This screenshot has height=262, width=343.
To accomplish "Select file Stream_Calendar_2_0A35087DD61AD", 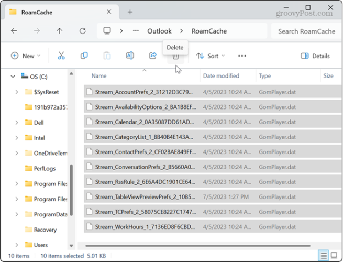I will [213, 122].
